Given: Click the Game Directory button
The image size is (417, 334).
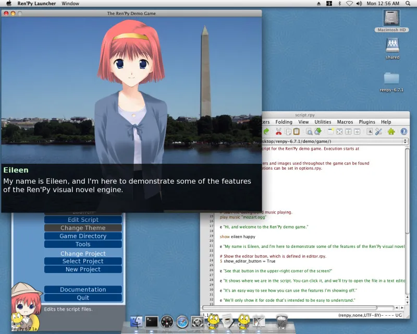Looking at the screenshot, I should click(83, 236).
